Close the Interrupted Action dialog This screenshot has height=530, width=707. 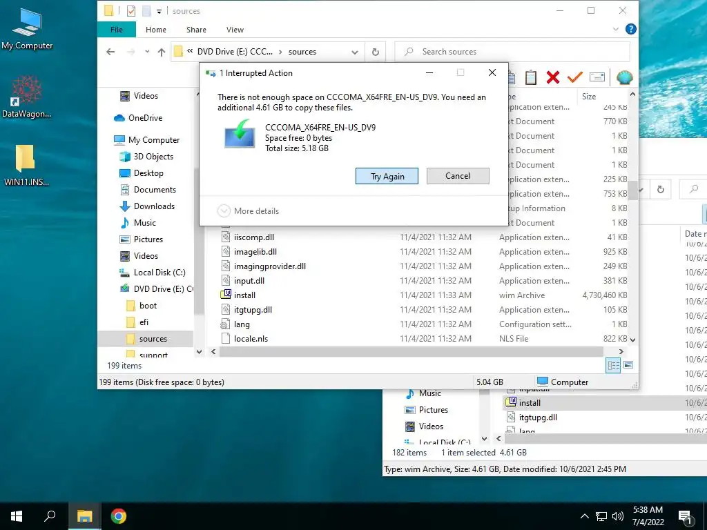click(x=492, y=72)
